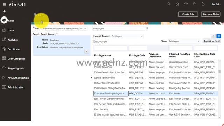Select the Certificates menu label
Screen dimensions: 224x126
pyautogui.click(x=14, y=49)
